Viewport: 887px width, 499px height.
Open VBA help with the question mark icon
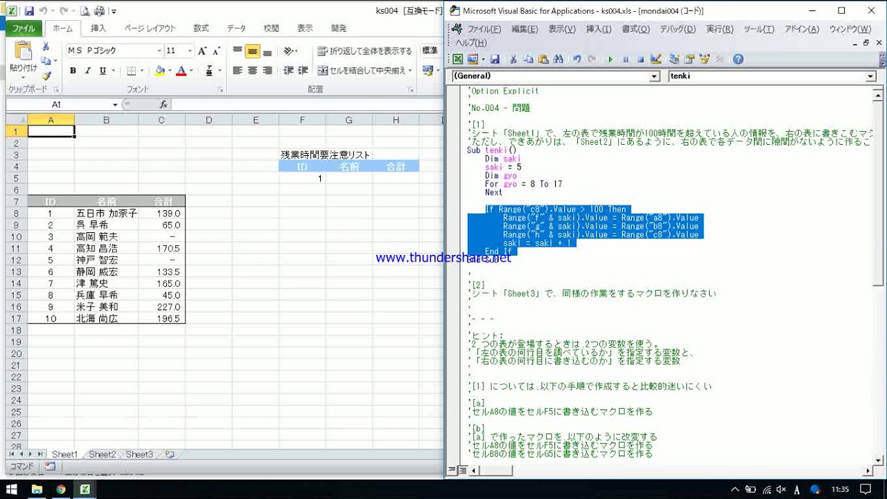738,60
